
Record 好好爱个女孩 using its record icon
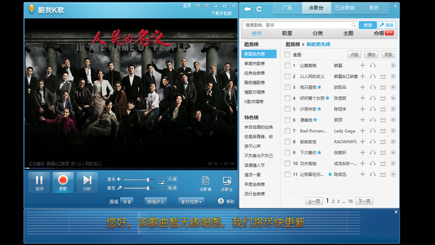393,98
